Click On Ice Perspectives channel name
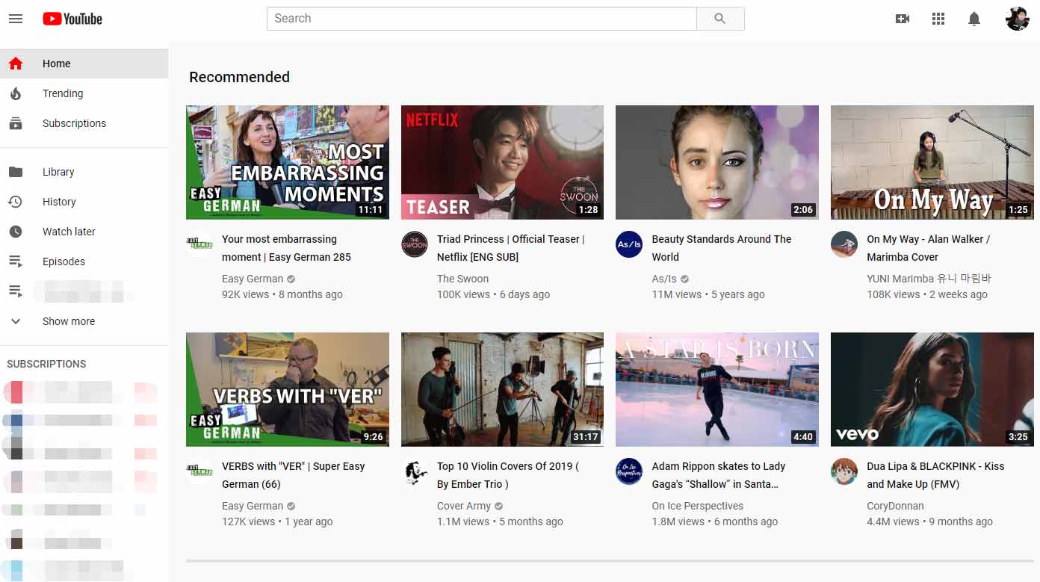The image size is (1040, 582). pyautogui.click(x=697, y=506)
